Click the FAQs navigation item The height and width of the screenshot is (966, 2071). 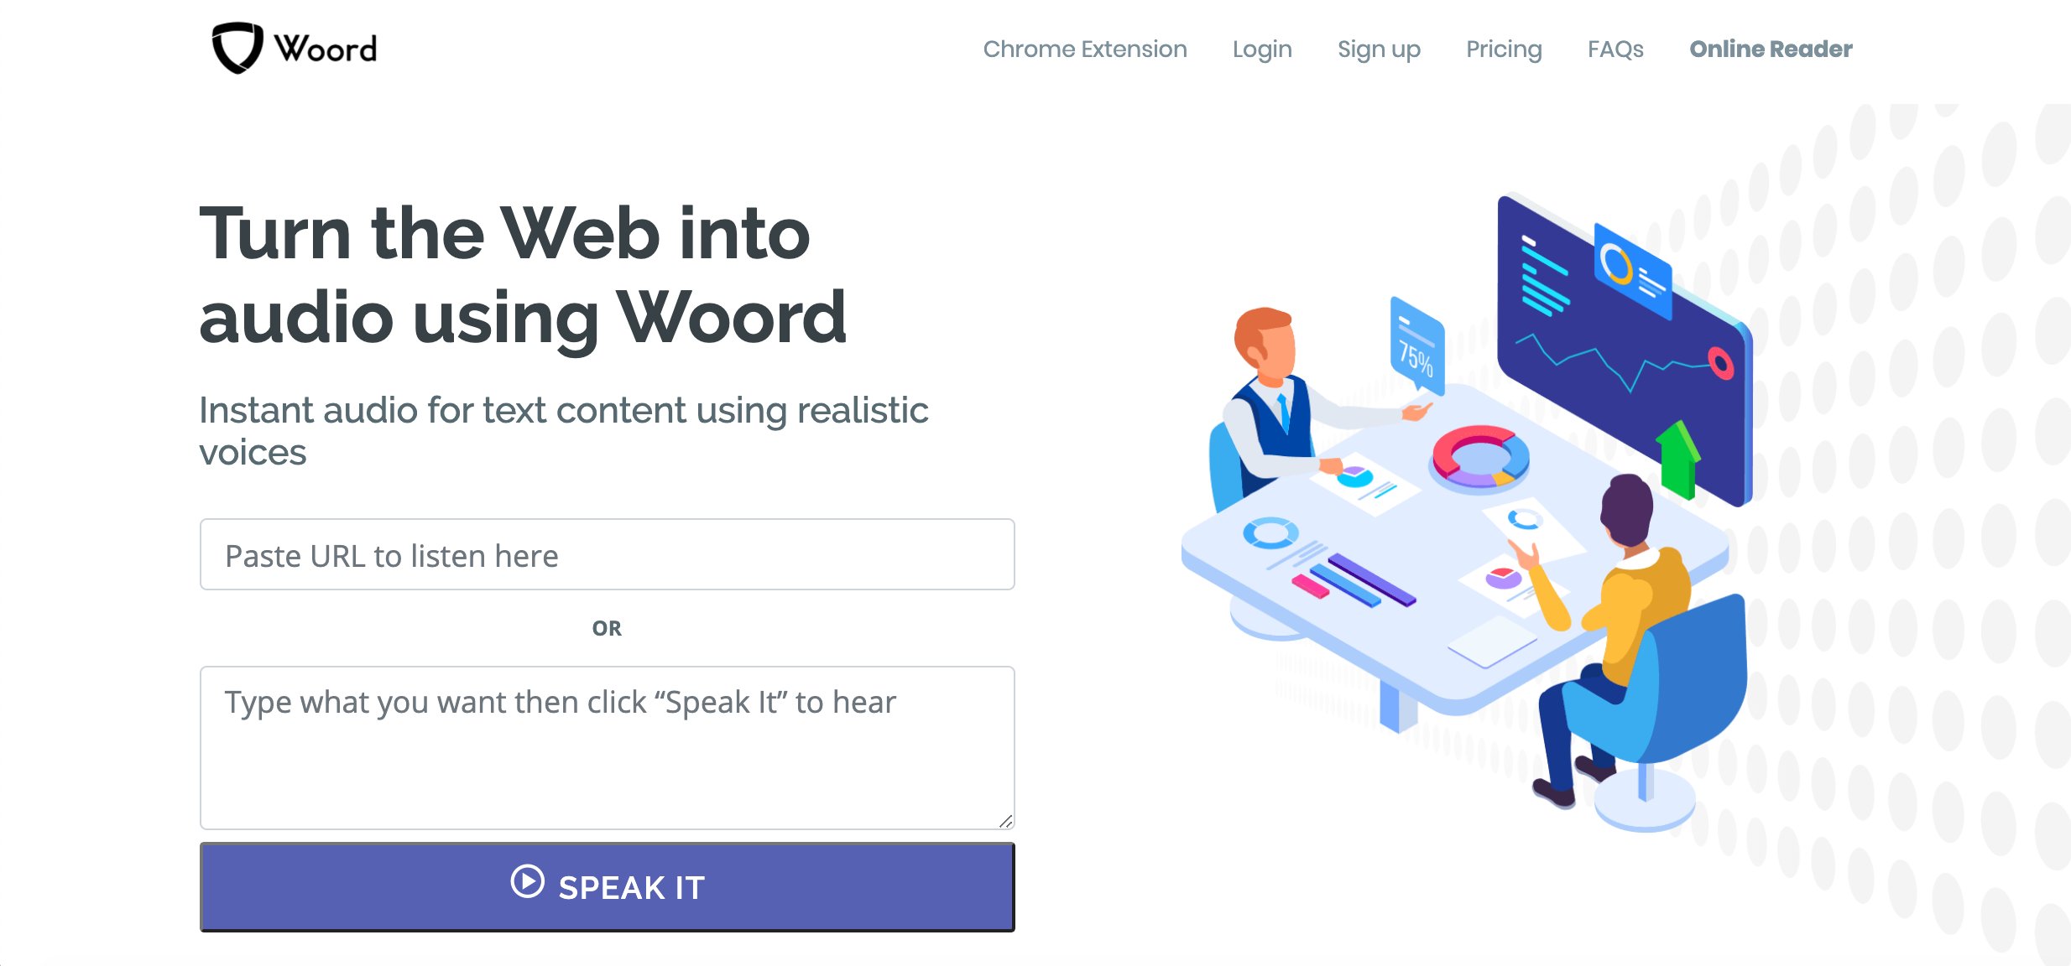tap(1617, 49)
